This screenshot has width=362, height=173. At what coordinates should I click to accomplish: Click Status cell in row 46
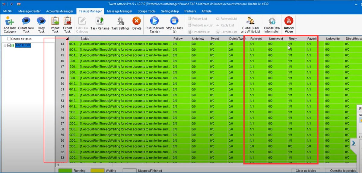click(125, 61)
